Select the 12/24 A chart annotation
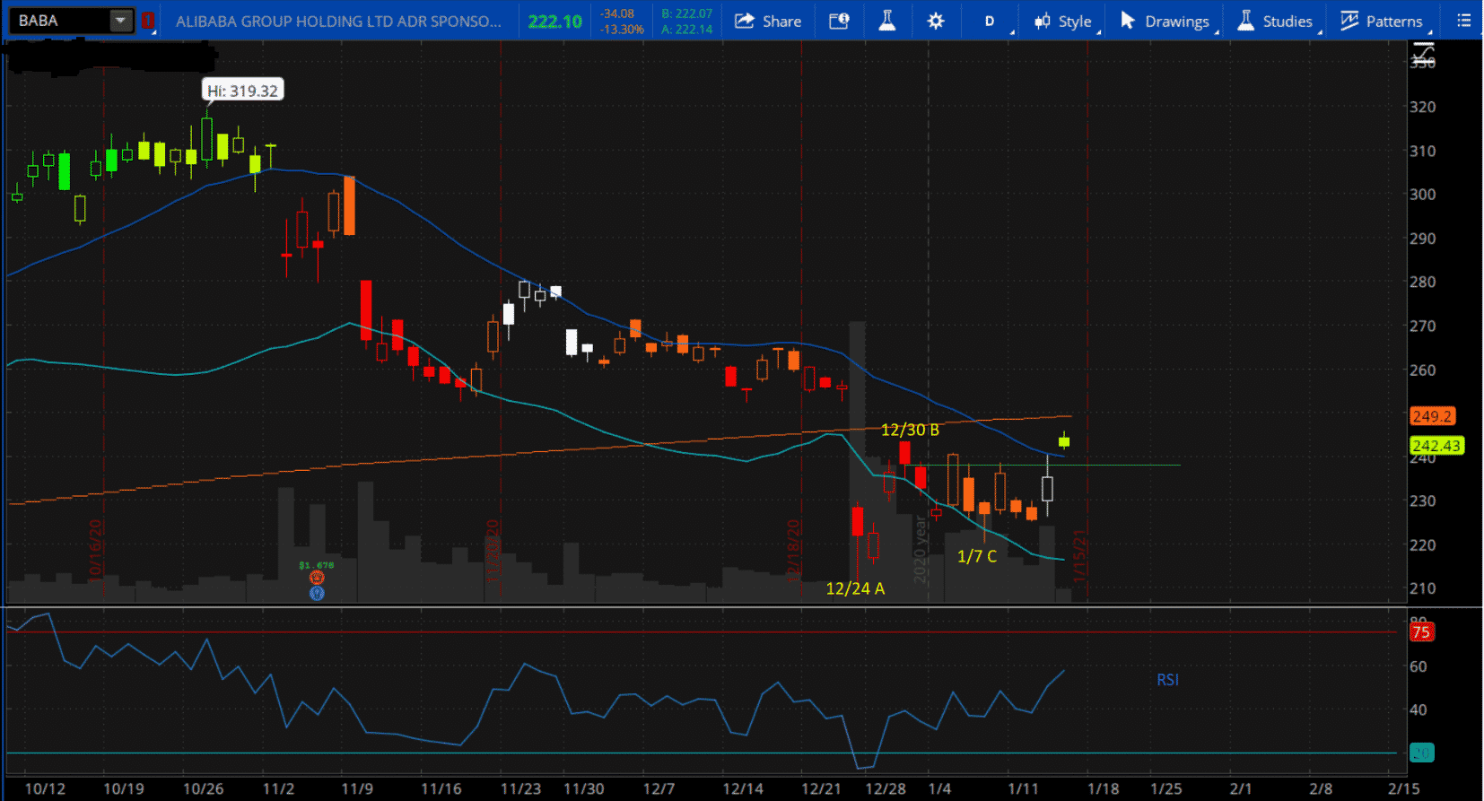The width and height of the screenshot is (1484, 801). pos(855,588)
